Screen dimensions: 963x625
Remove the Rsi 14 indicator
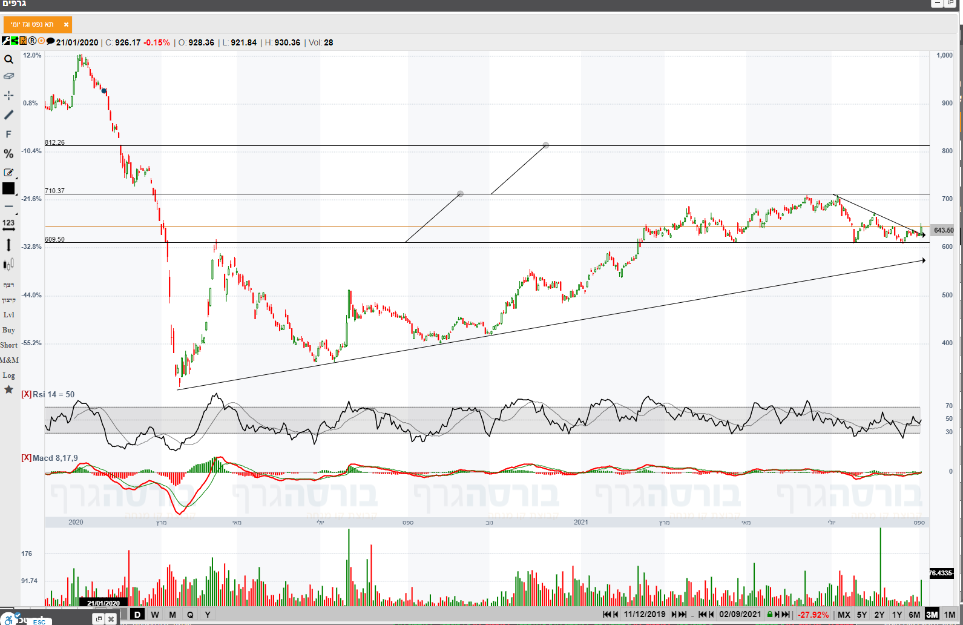26,394
